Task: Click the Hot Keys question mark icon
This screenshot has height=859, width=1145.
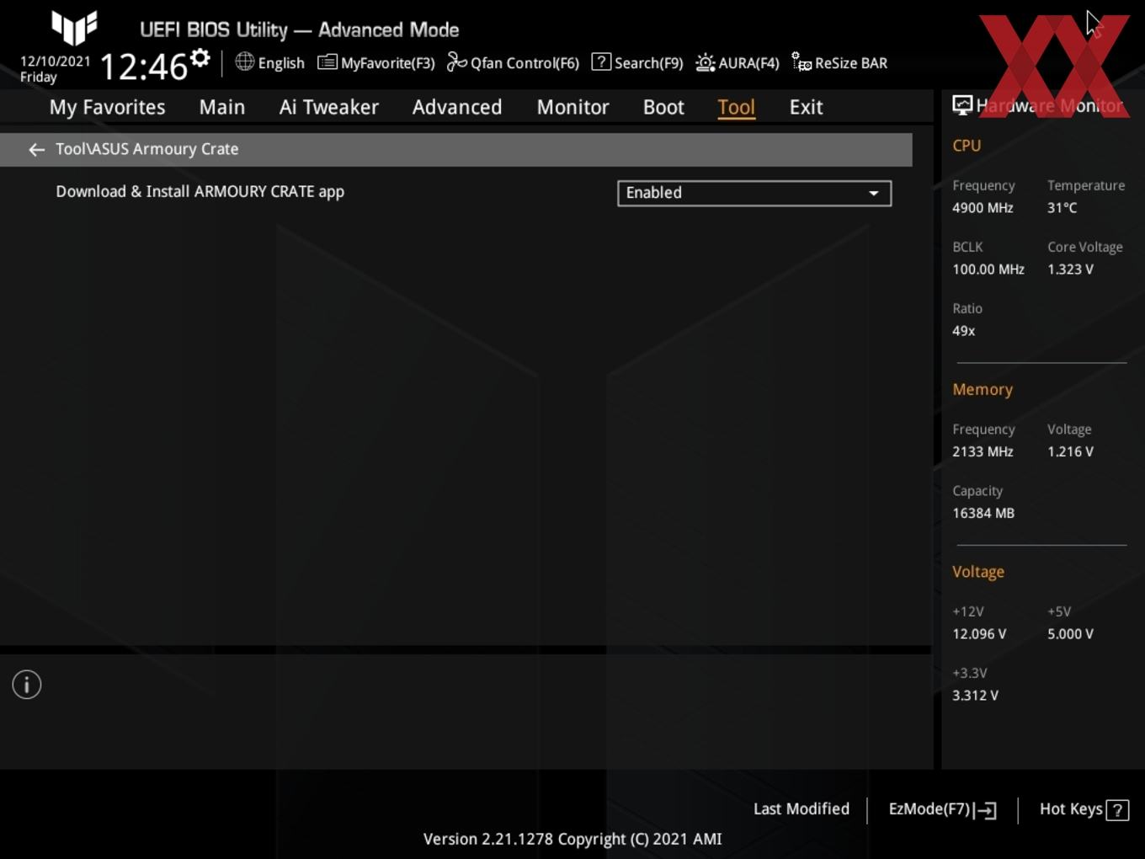Action: pos(1117,810)
